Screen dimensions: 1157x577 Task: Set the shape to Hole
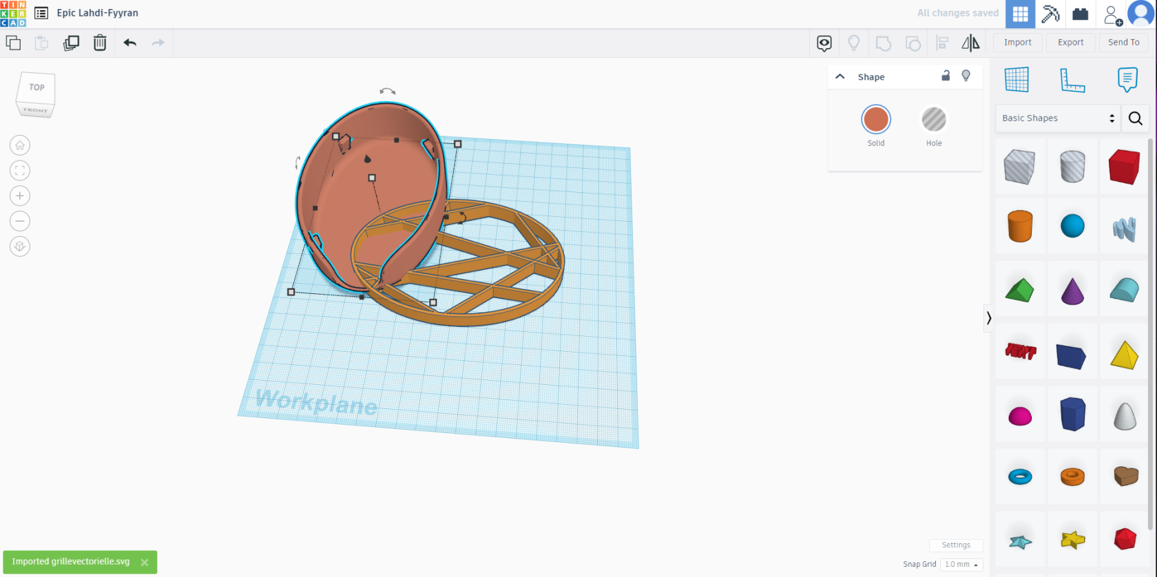click(934, 120)
